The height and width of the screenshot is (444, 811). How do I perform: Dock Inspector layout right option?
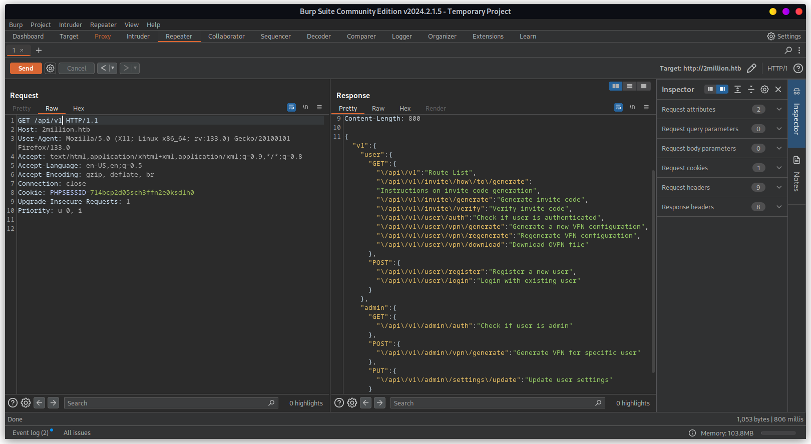pos(722,89)
